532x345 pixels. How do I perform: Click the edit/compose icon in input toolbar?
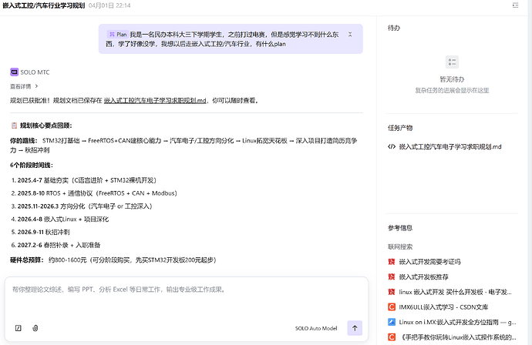(19, 328)
